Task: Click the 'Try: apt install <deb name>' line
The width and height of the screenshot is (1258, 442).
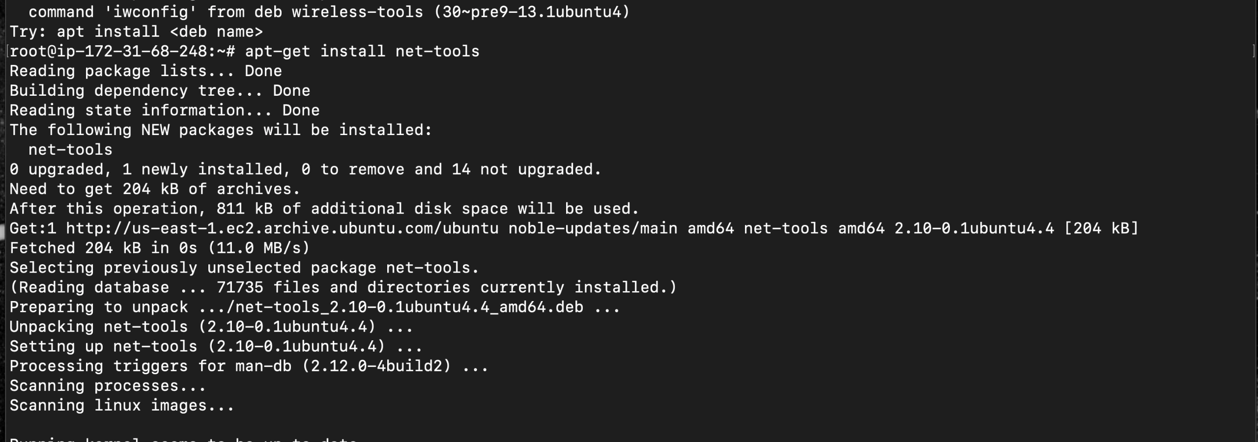Action: click(136, 32)
